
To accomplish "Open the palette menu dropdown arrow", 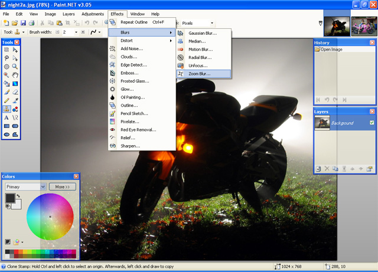I will point(22,242).
